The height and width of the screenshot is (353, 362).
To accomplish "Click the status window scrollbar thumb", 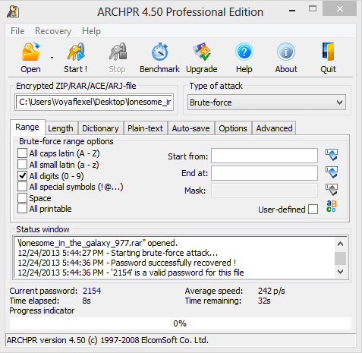I will point(341,258).
